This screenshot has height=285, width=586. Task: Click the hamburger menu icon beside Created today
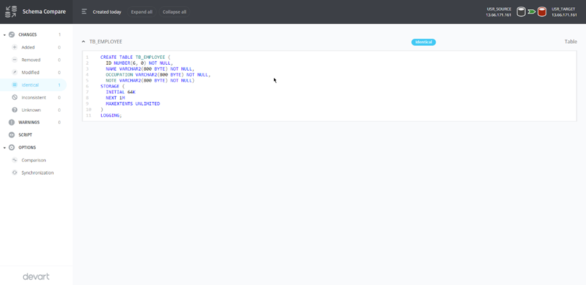pyautogui.click(x=84, y=12)
